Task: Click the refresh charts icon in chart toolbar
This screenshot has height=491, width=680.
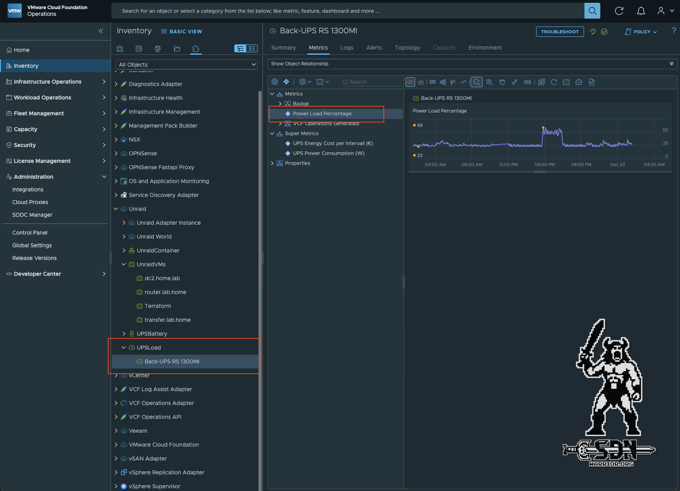Action: pyautogui.click(x=554, y=82)
